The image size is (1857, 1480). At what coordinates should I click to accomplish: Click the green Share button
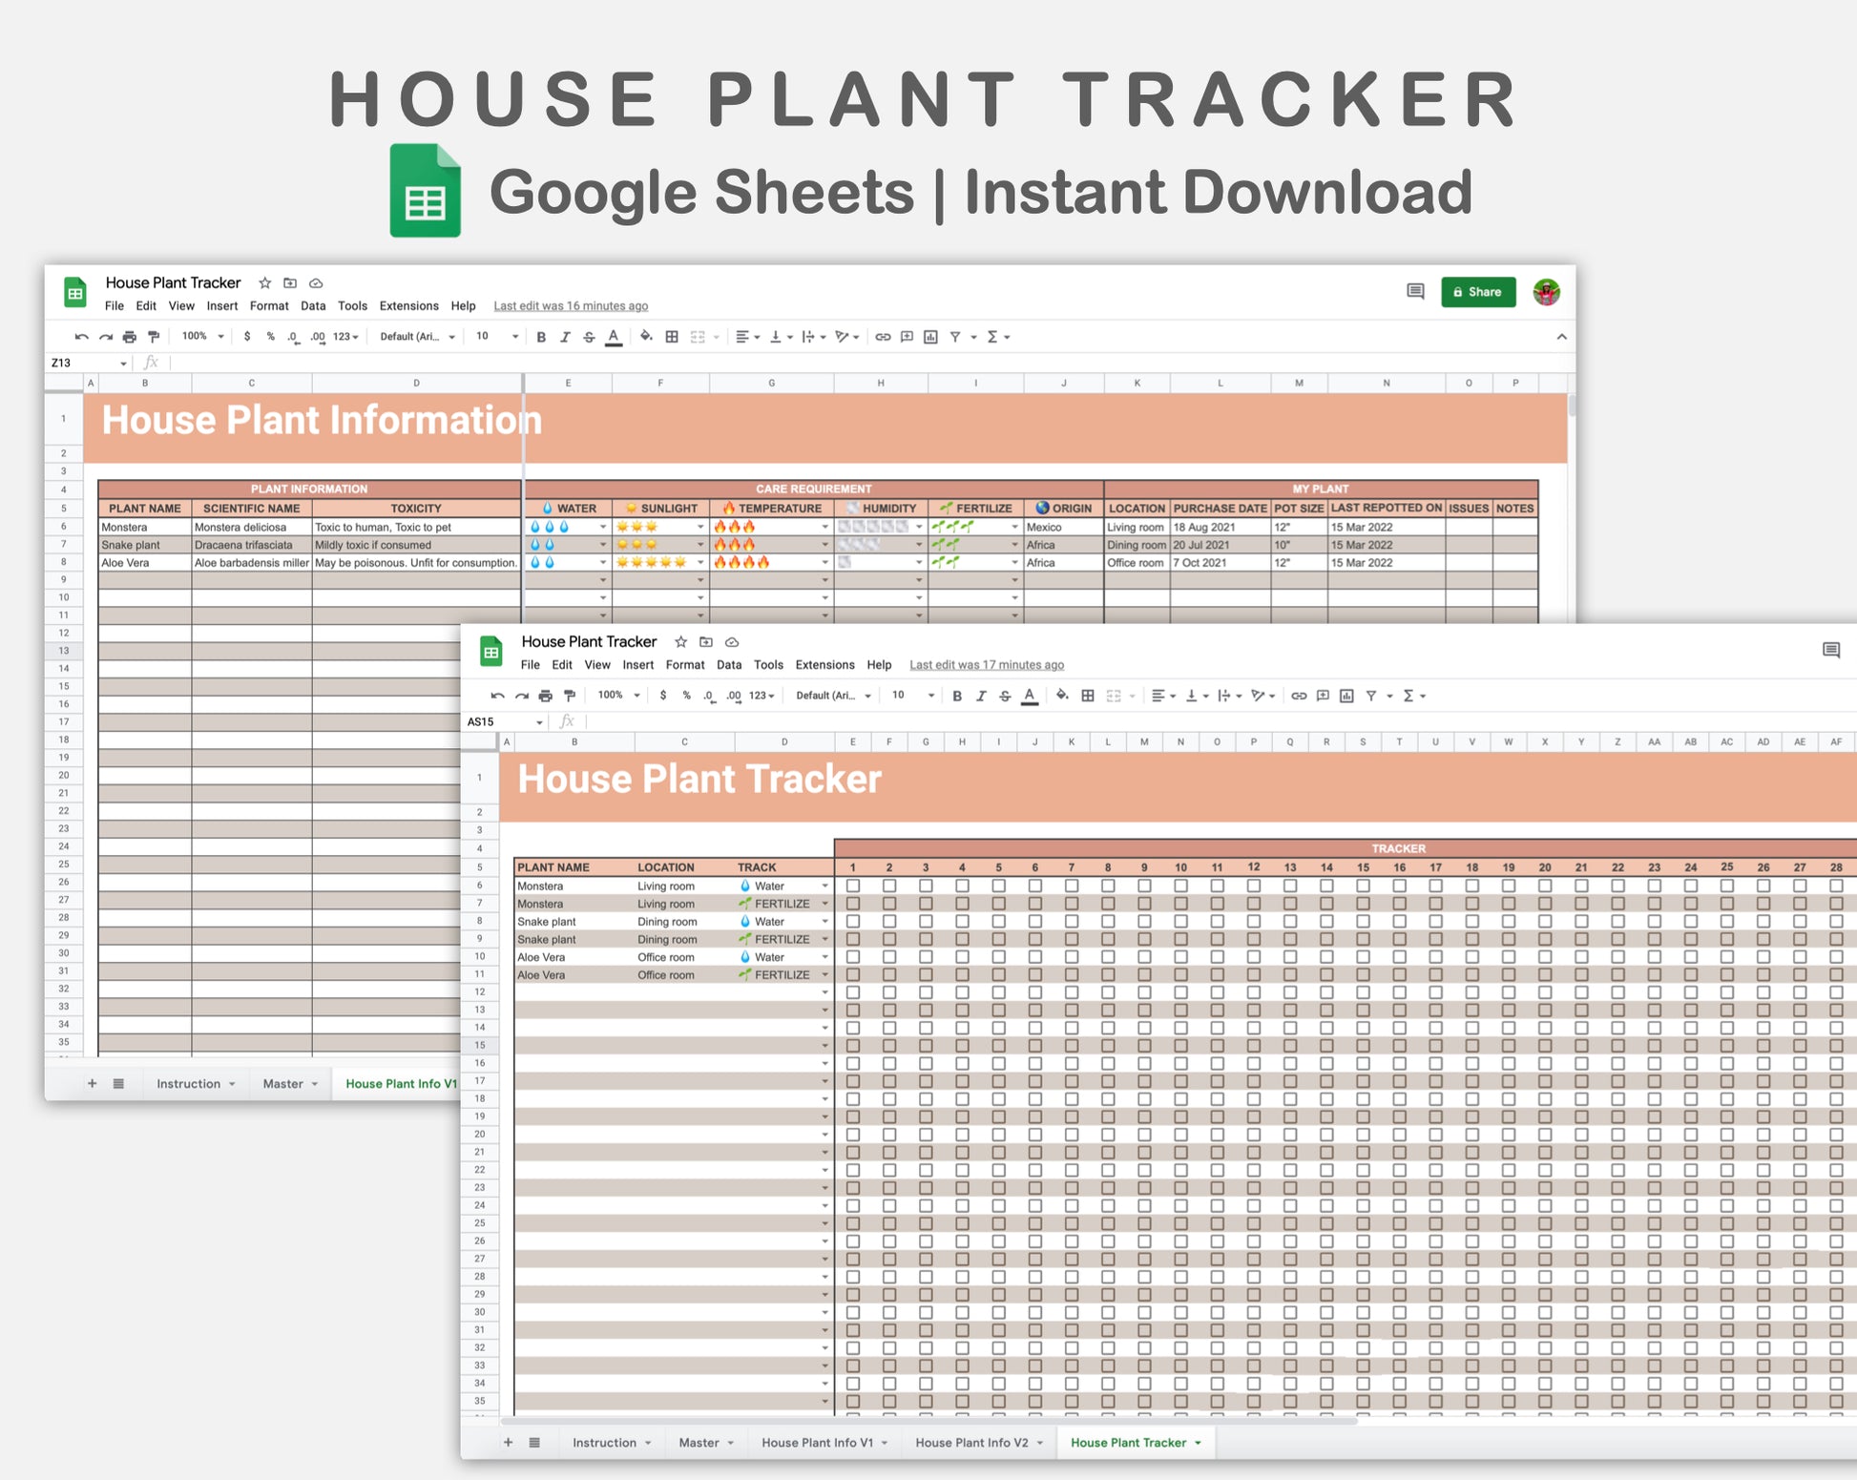click(x=1477, y=292)
